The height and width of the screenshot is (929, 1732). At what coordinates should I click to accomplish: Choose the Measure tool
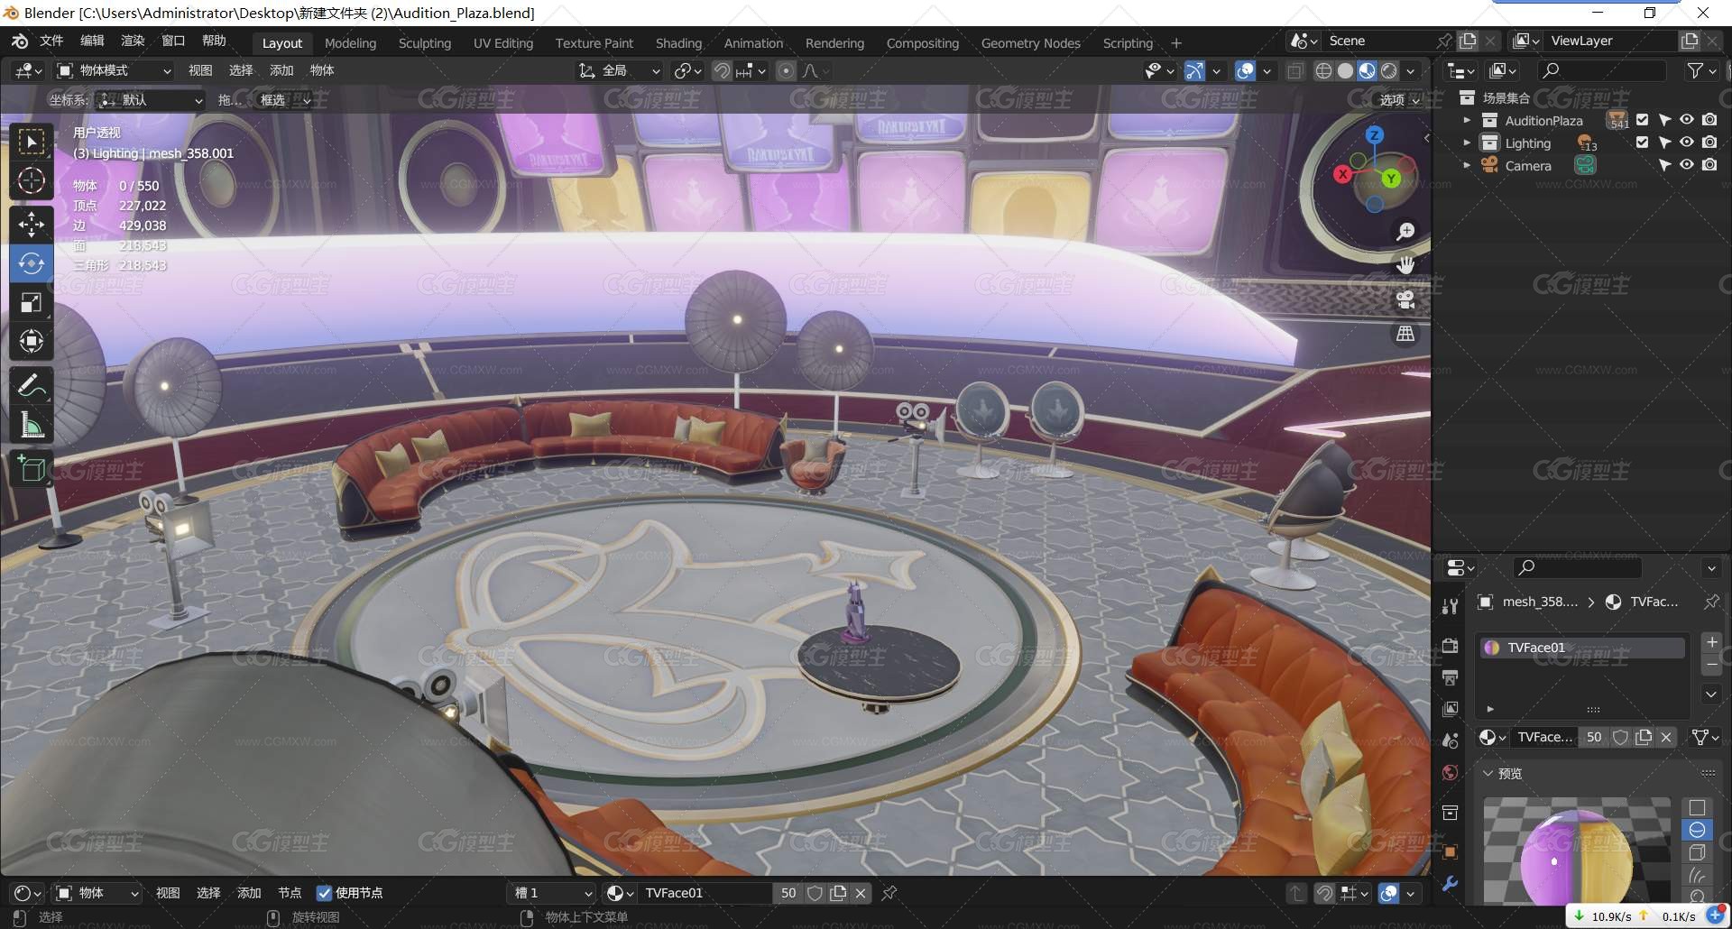32,425
